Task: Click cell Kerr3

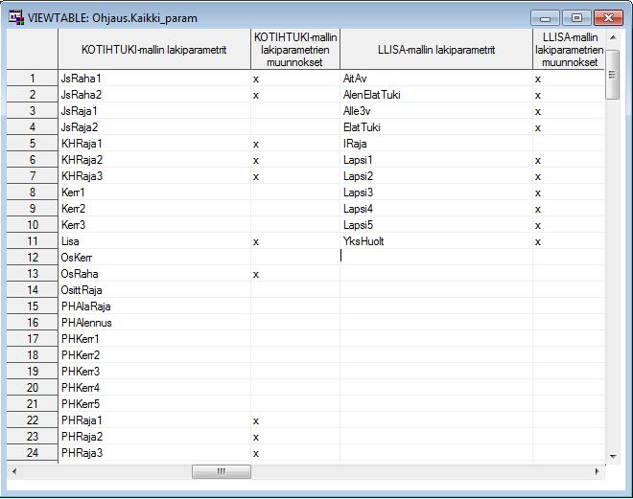Action: [154, 225]
